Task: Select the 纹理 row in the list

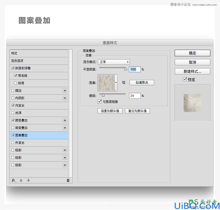Action: click(x=39, y=83)
